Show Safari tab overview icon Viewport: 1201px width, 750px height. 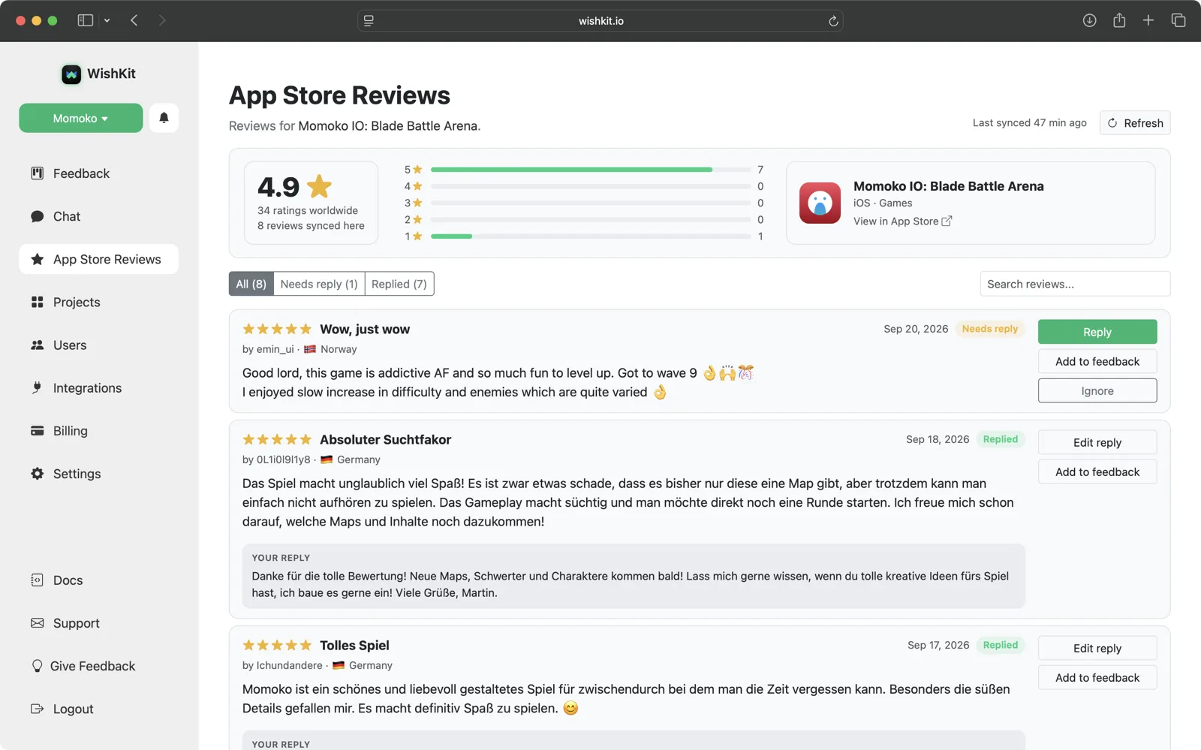click(1178, 20)
